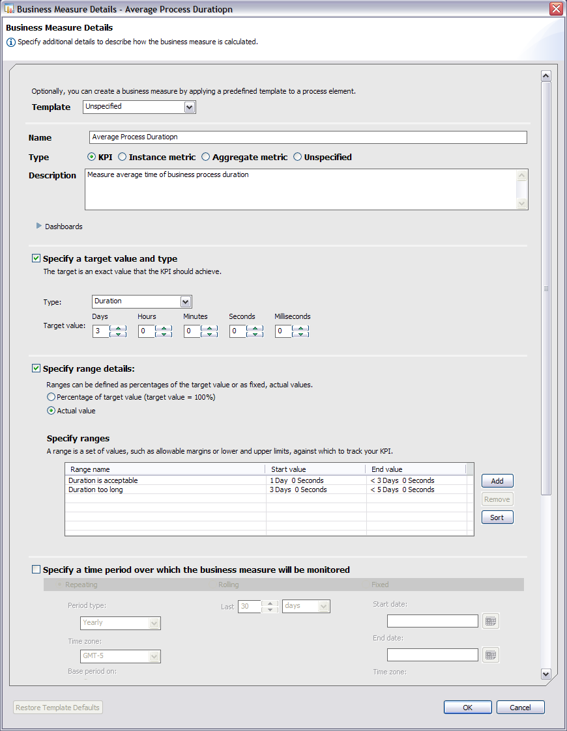Toggle Specify a target value and type
This screenshot has width=567, height=731.
point(36,258)
